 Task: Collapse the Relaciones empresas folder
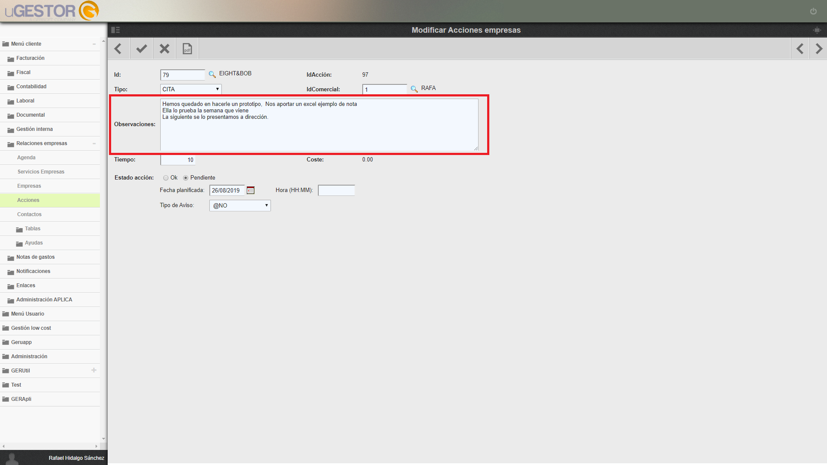[x=94, y=143]
